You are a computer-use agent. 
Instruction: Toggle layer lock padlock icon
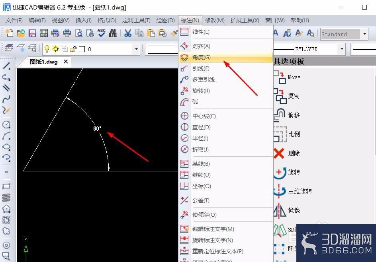tap(73, 49)
